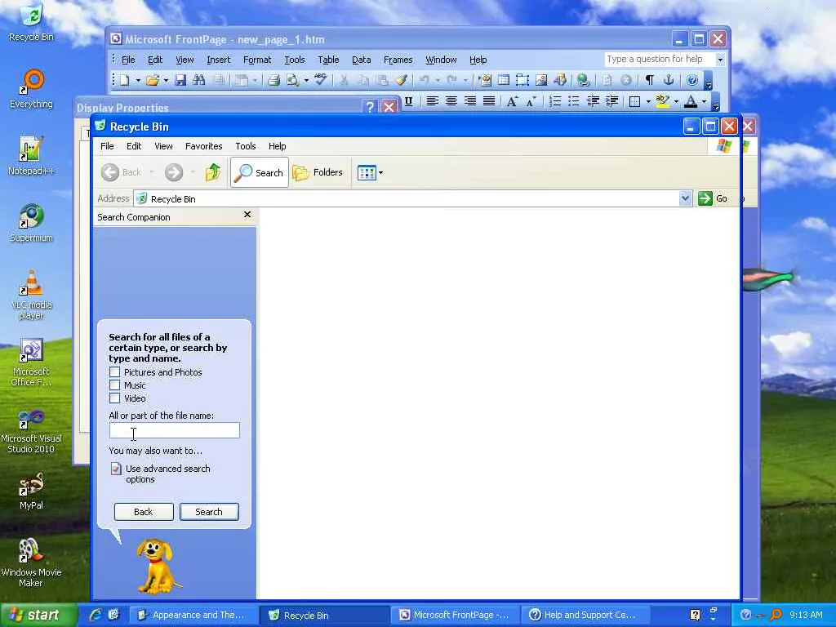Screen dimensions: 836x627
Task: Open the FrontPage Frames menu
Action: click(x=398, y=60)
